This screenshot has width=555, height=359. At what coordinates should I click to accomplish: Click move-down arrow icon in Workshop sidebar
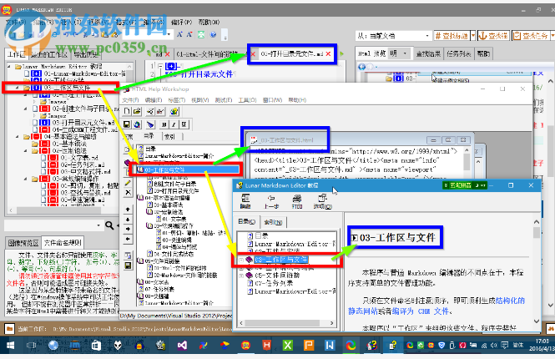[x=128, y=220]
